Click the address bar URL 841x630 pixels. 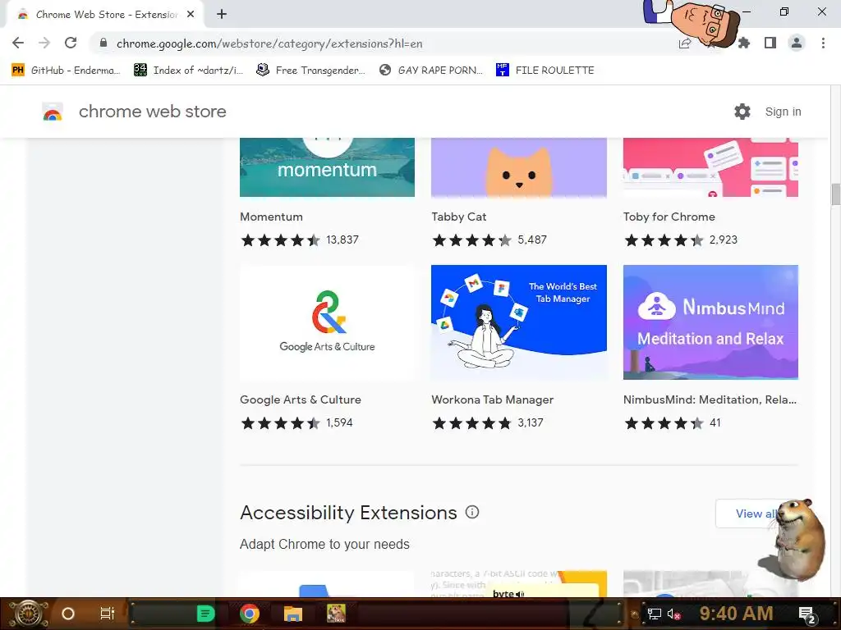(269, 43)
